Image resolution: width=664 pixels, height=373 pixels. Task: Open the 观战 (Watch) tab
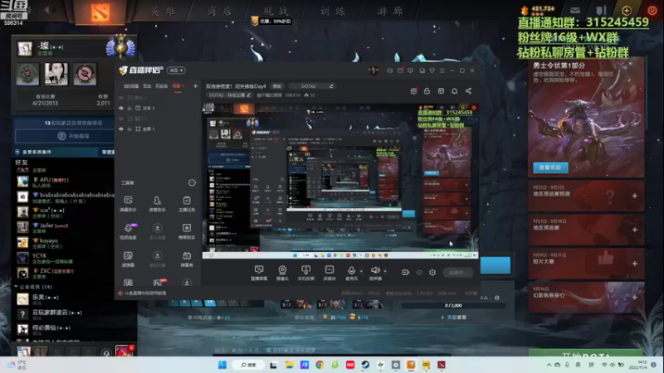click(276, 11)
